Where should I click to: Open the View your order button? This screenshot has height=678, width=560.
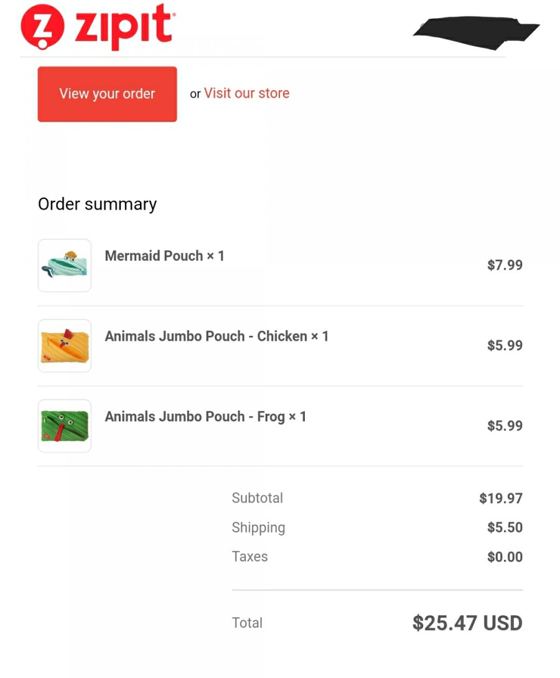(x=107, y=94)
